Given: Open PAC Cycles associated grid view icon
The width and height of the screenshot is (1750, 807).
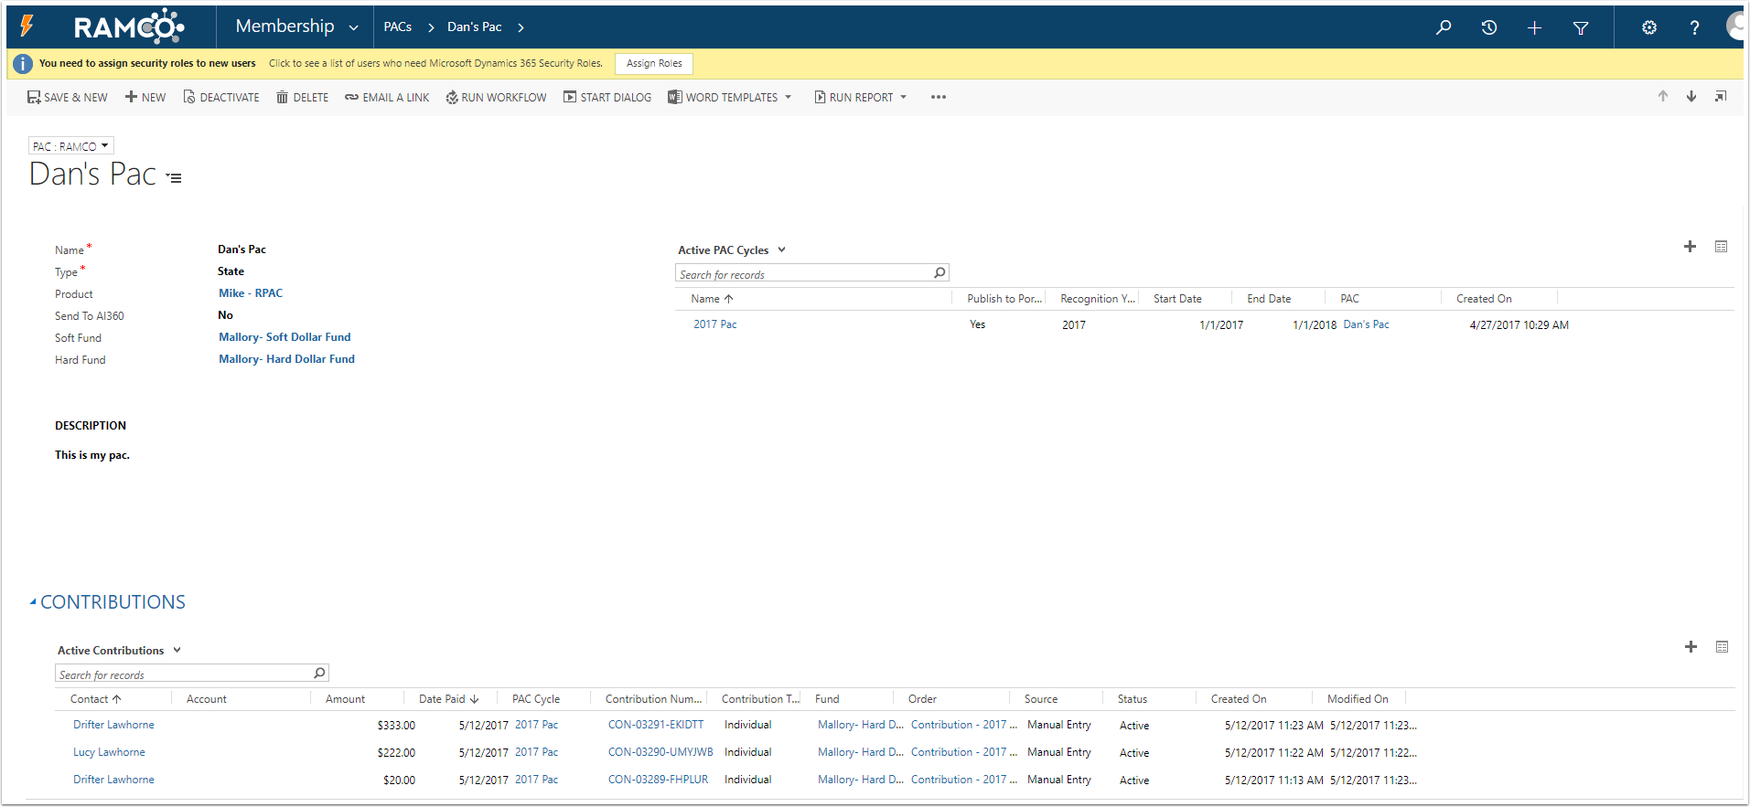Looking at the screenshot, I should (x=1722, y=247).
